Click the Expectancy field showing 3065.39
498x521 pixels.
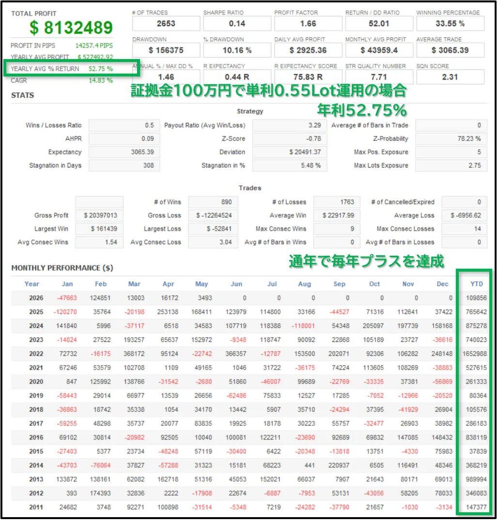(124, 152)
